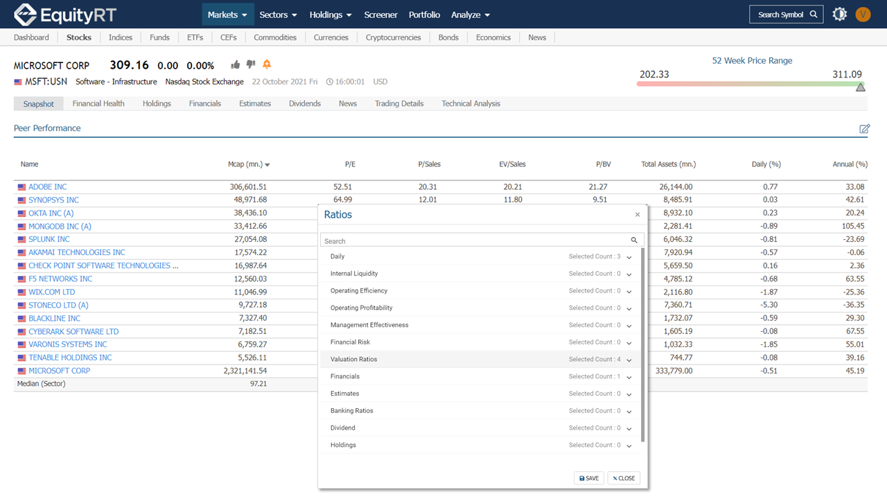Close the Ratios dialog with X
This screenshot has width=887, height=499.
(x=638, y=215)
